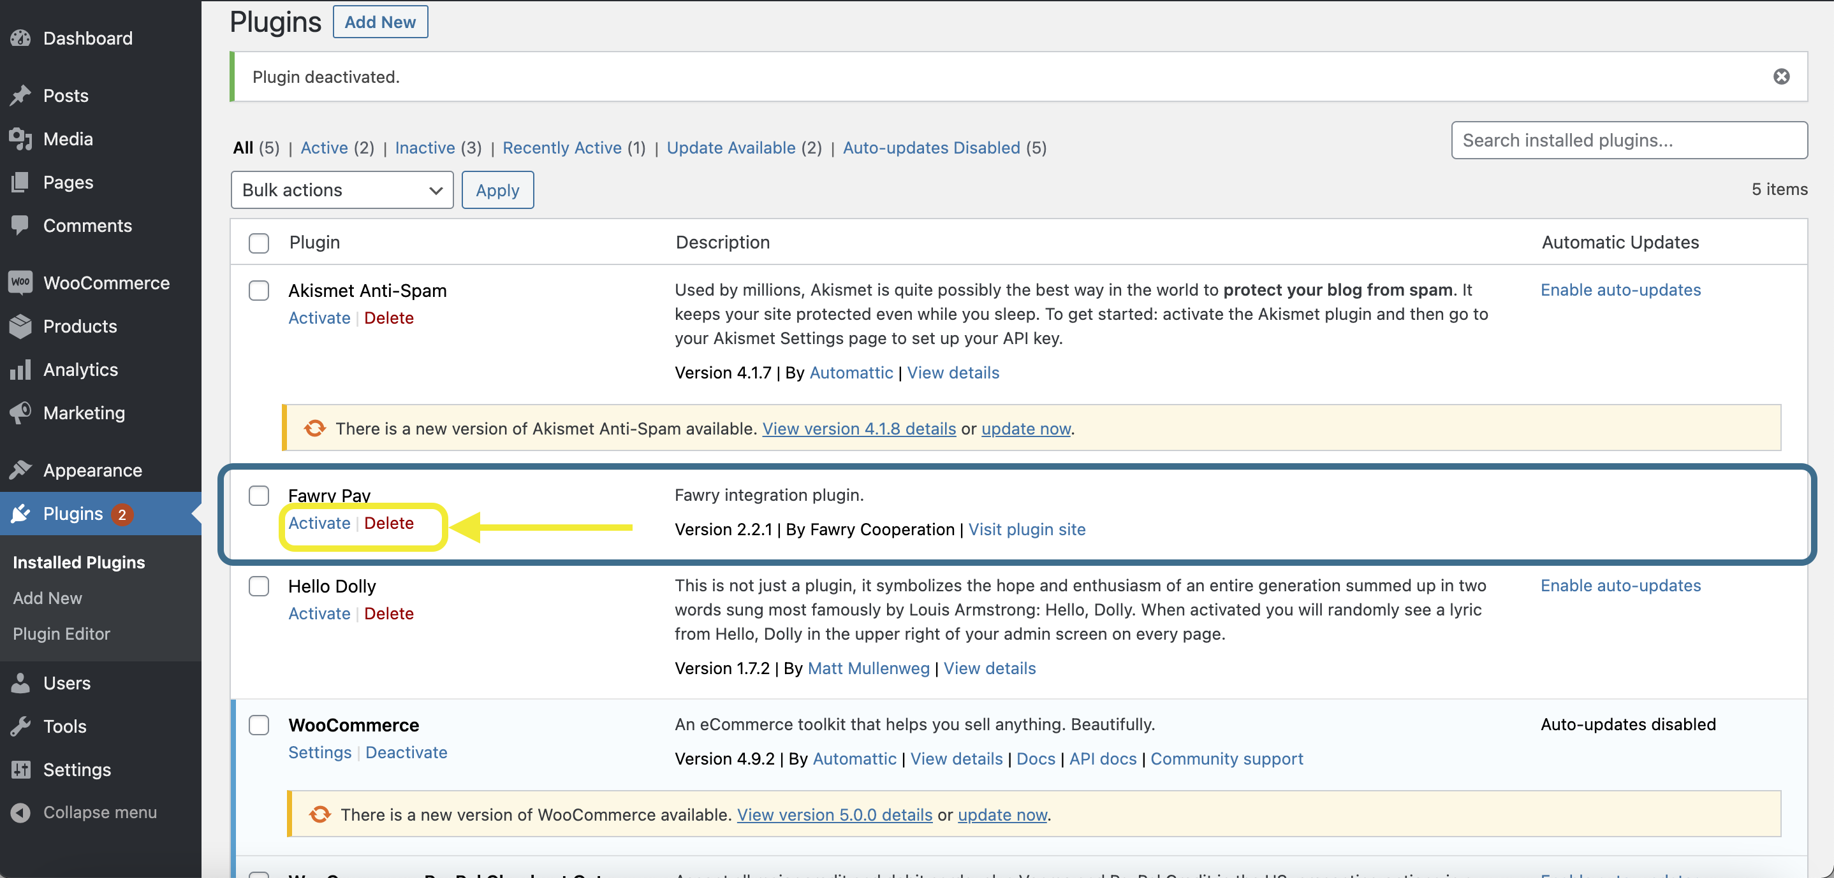Open WooCommerce plugin Settings link
The image size is (1834, 878).
pos(319,752)
